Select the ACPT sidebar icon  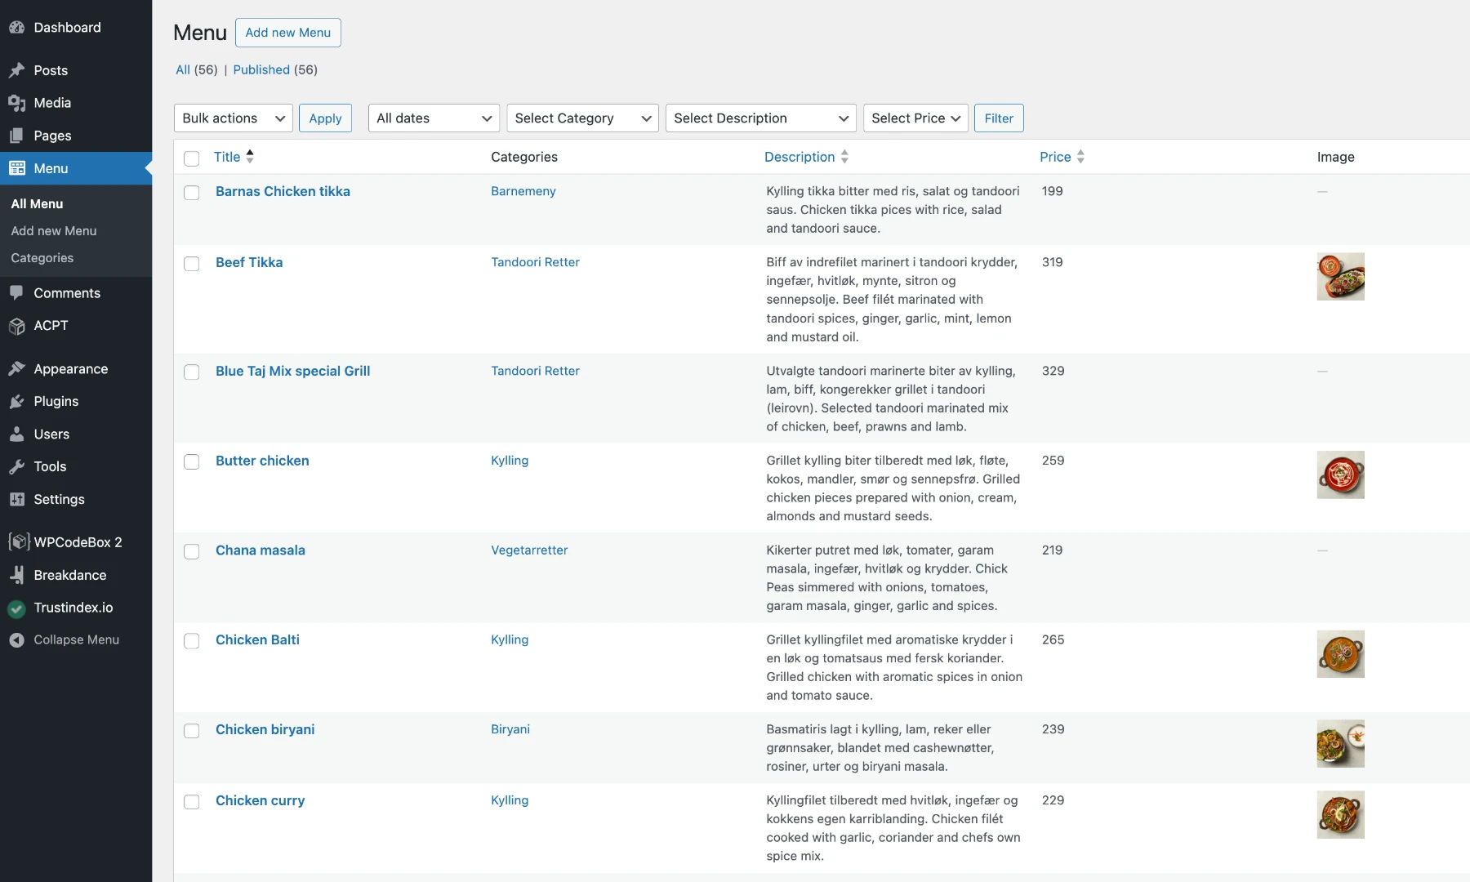pyautogui.click(x=18, y=326)
